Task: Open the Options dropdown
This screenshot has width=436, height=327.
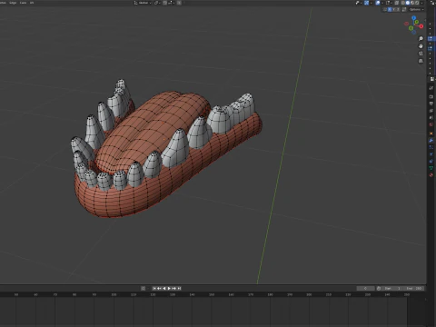Action: coord(416,9)
